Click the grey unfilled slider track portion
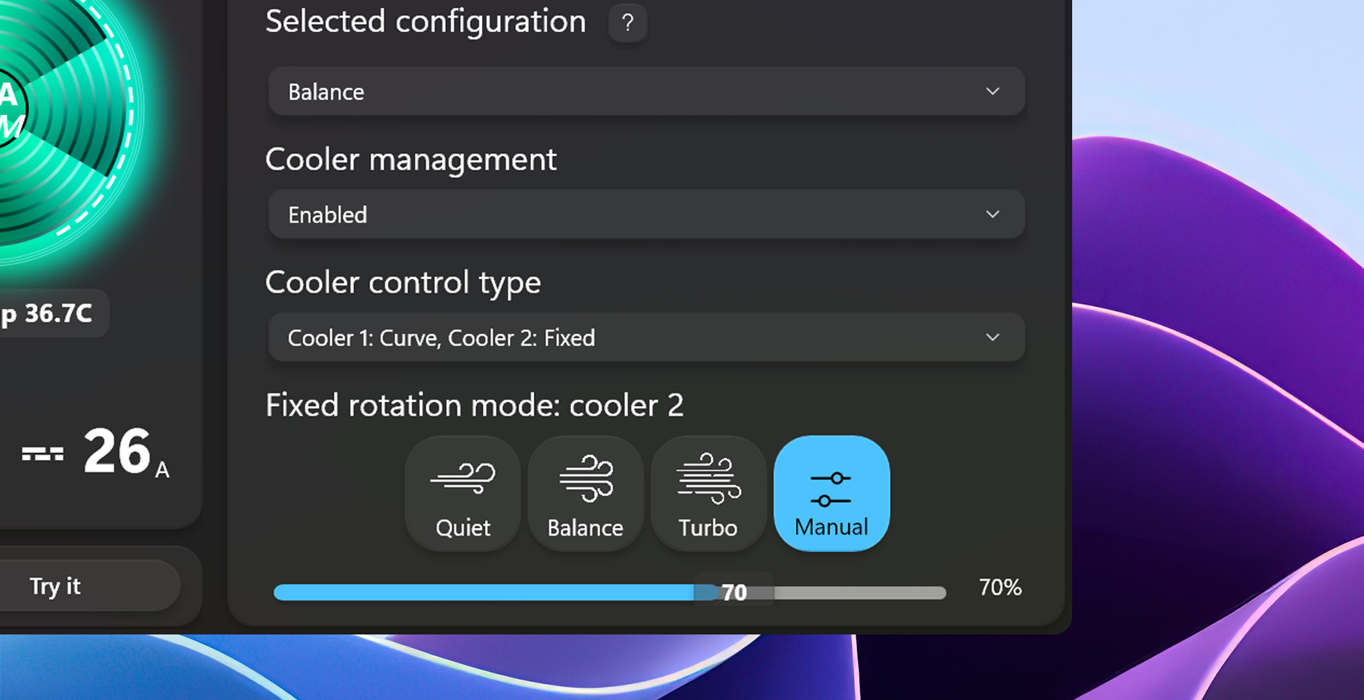The image size is (1364, 700). (x=859, y=593)
